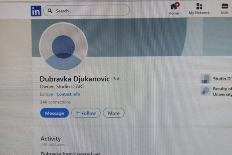Send a message with the Message button

pos(55,113)
